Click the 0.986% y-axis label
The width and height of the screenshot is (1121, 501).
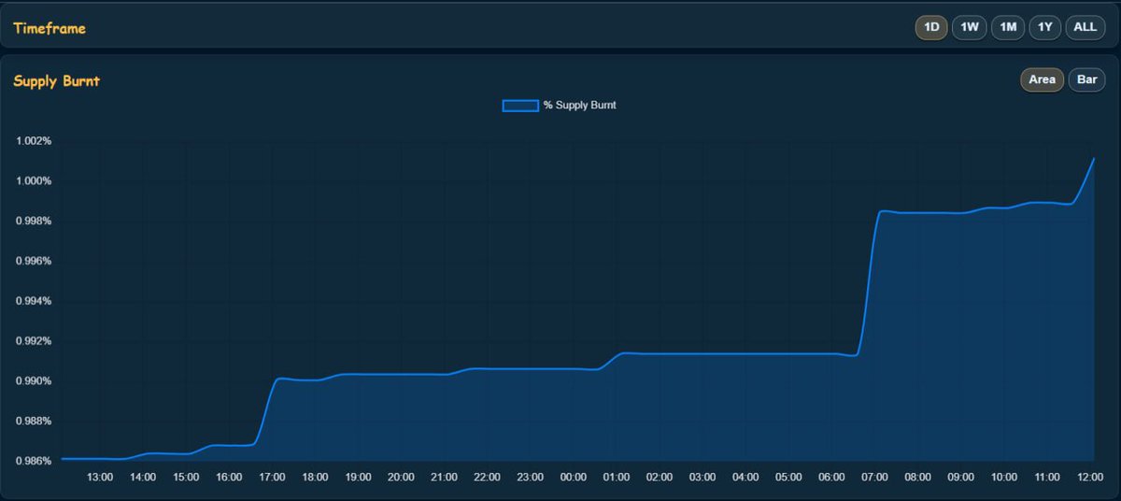tap(33, 462)
